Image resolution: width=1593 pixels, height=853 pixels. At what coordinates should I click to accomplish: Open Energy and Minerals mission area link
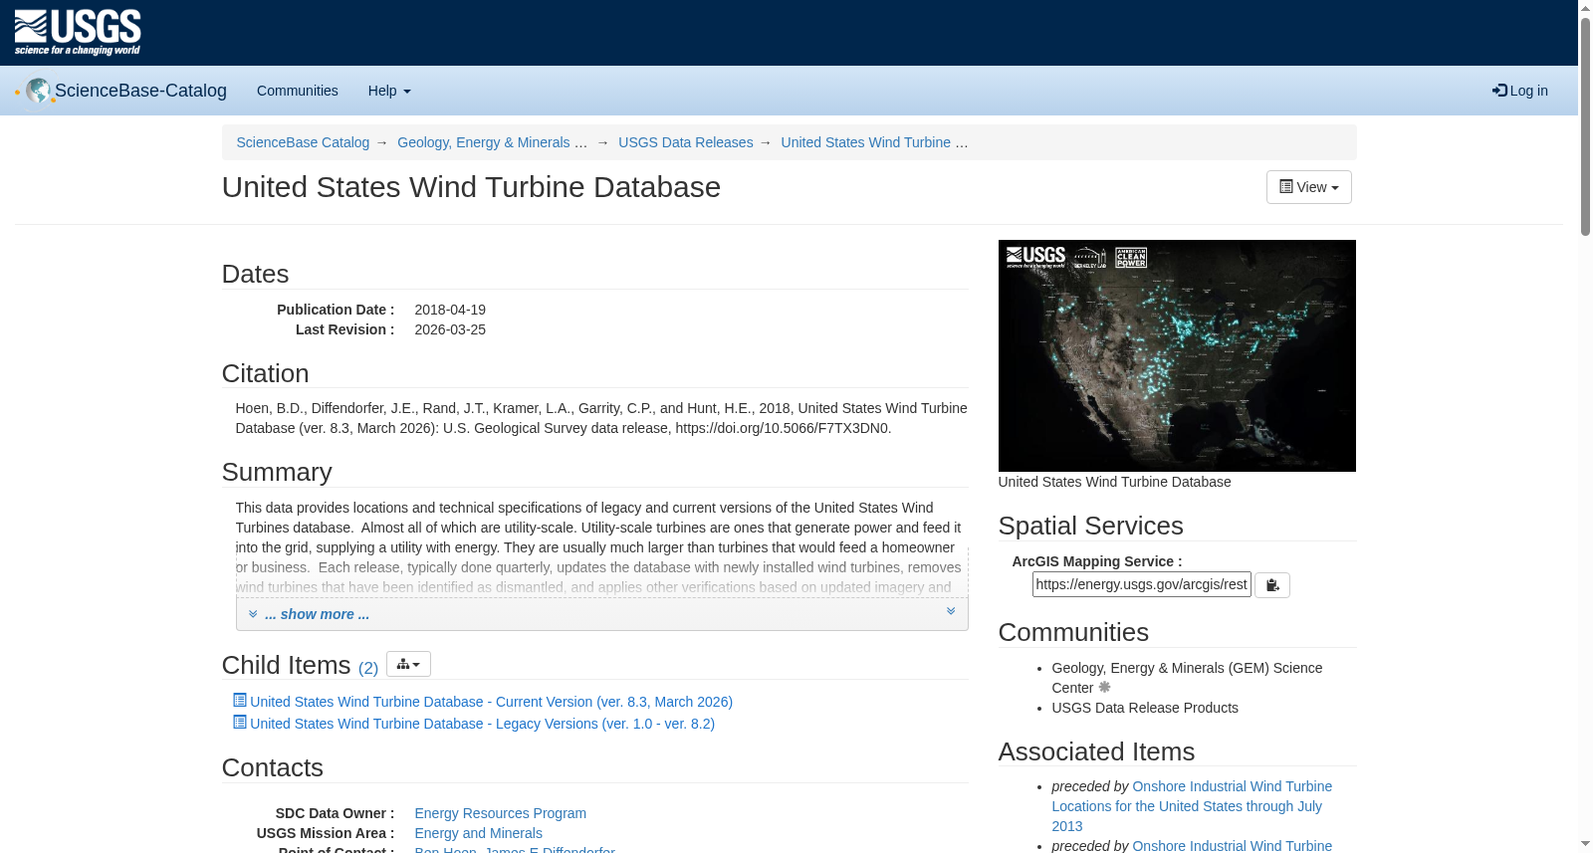point(478,833)
